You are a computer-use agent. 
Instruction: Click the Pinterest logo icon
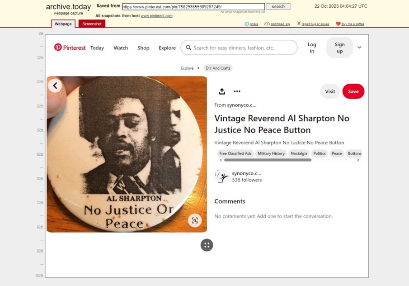58,47
